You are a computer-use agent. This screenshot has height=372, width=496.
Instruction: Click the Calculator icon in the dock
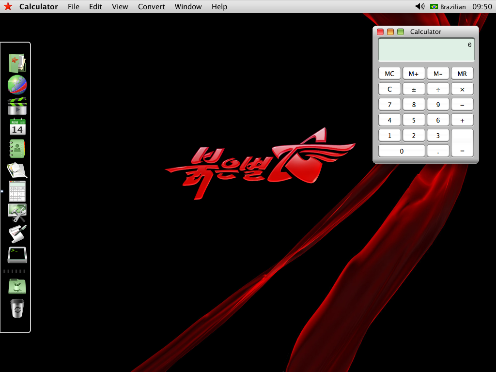coord(17,191)
